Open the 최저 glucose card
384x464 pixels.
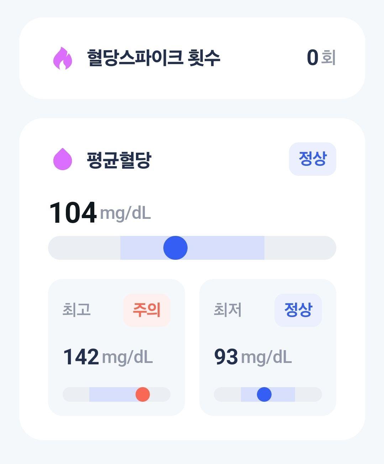click(268, 347)
